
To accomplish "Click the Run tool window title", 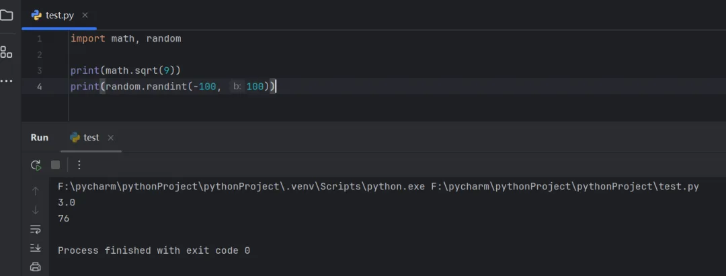I will coord(40,138).
